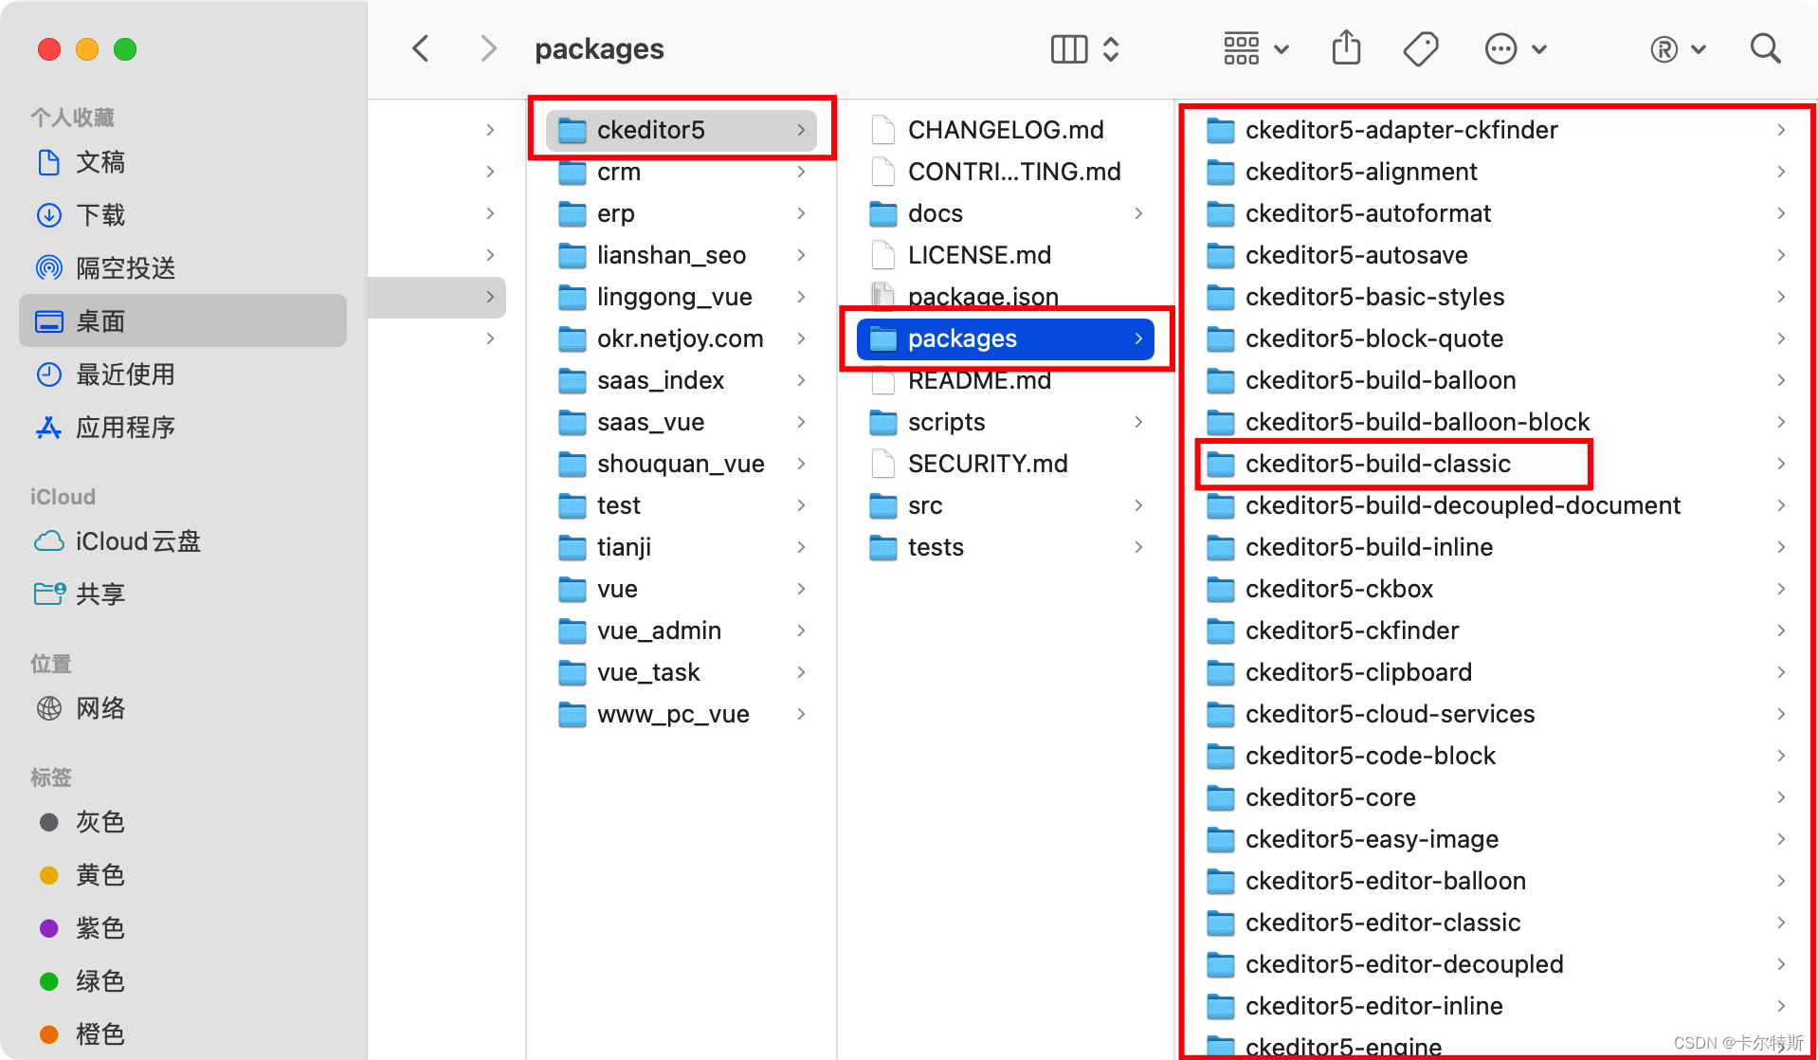
Task: Expand the vue_admin folder chevron
Action: tap(801, 631)
